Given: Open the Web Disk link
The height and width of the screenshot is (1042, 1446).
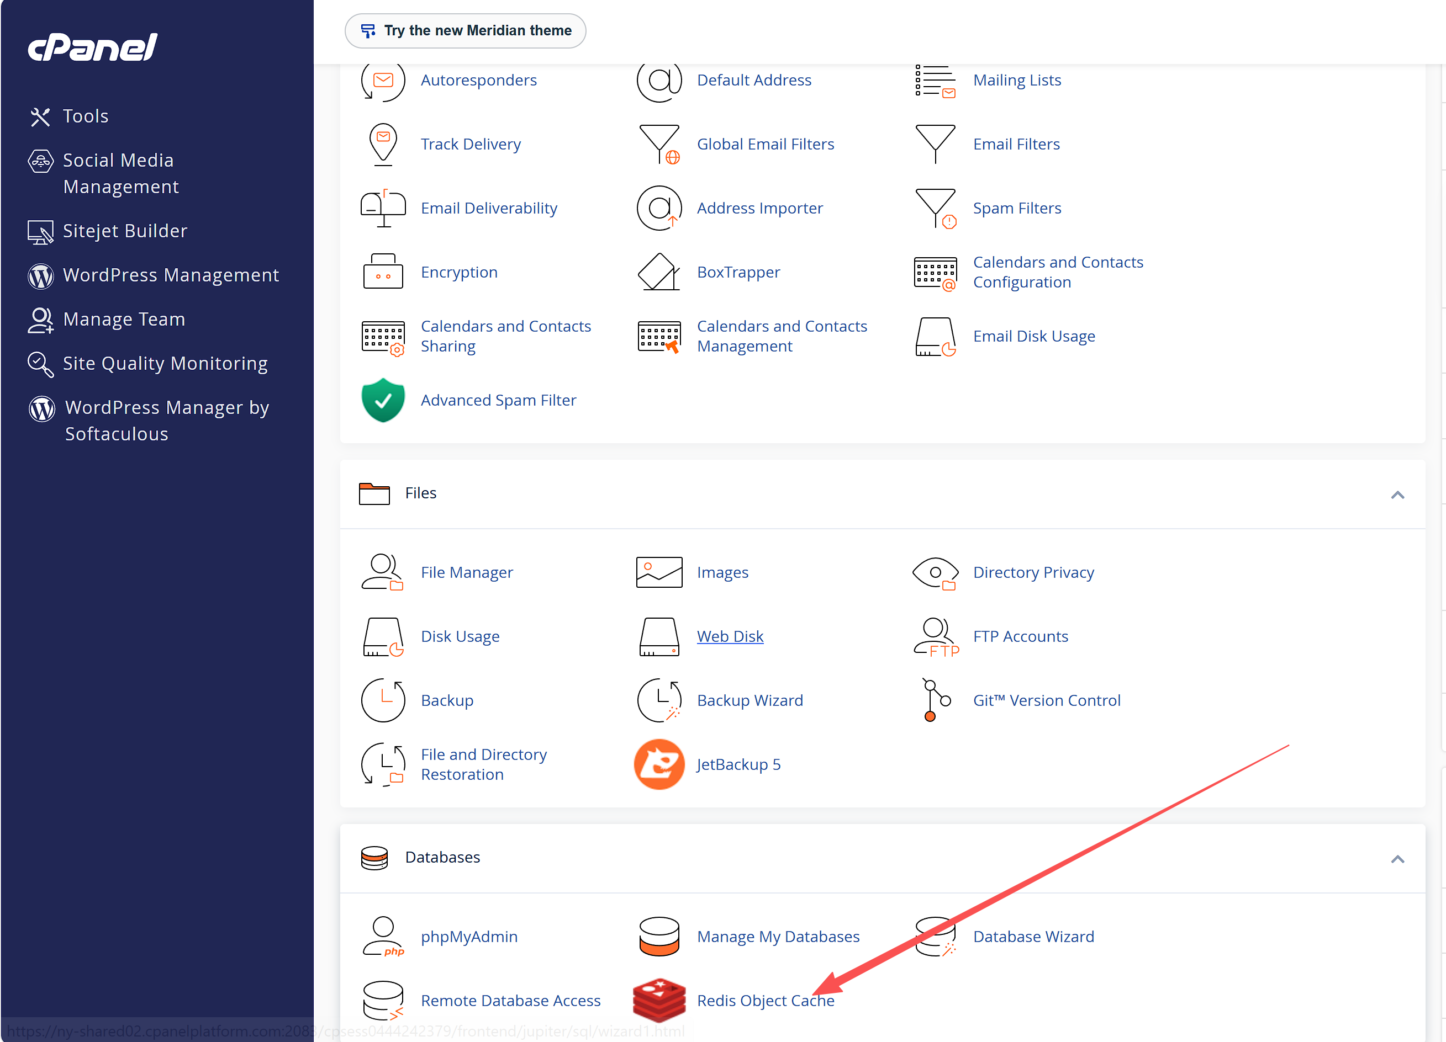Looking at the screenshot, I should point(730,637).
